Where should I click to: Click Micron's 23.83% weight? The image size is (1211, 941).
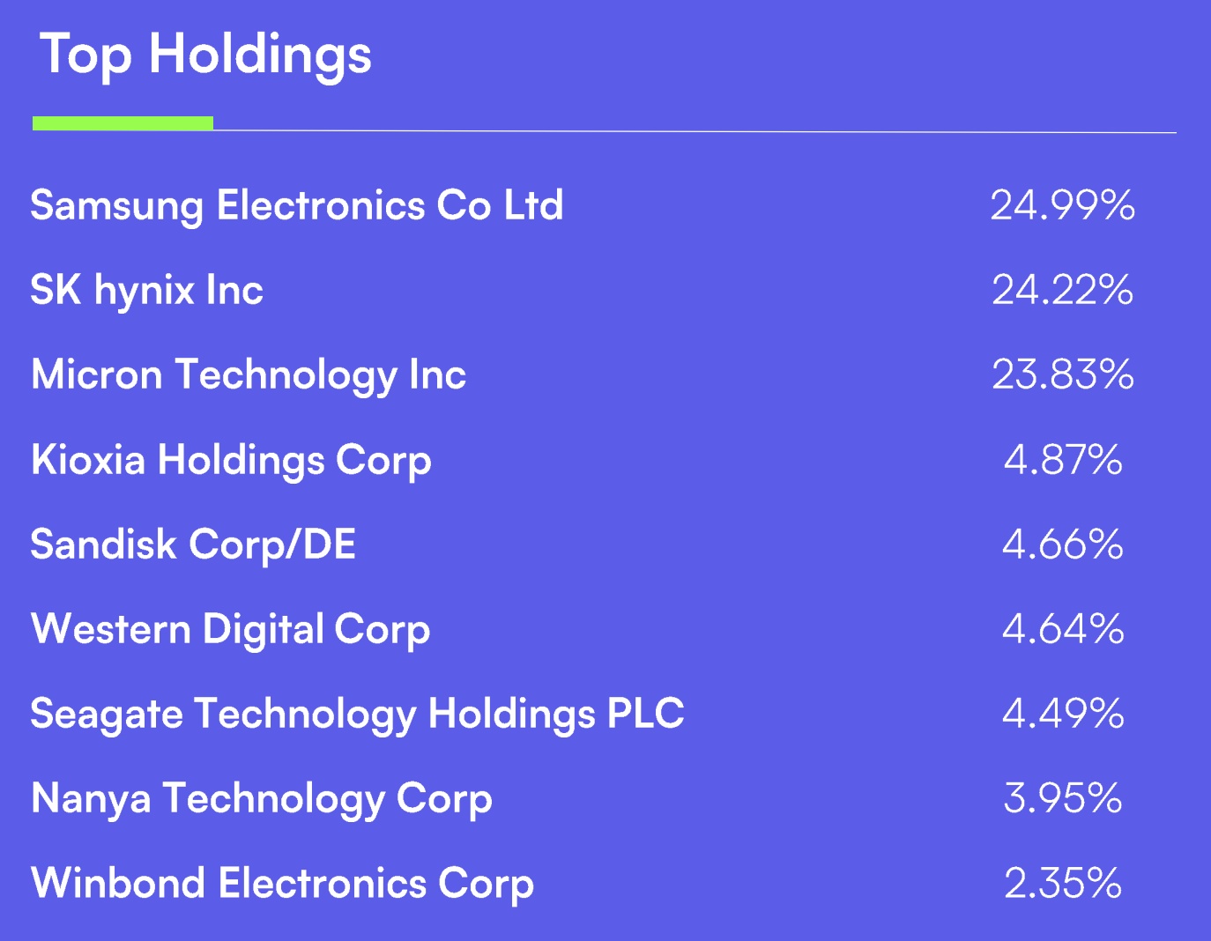1062,374
